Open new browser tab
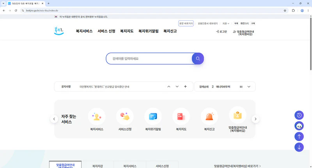The height and width of the screenshot is (168, 312). 48,4
